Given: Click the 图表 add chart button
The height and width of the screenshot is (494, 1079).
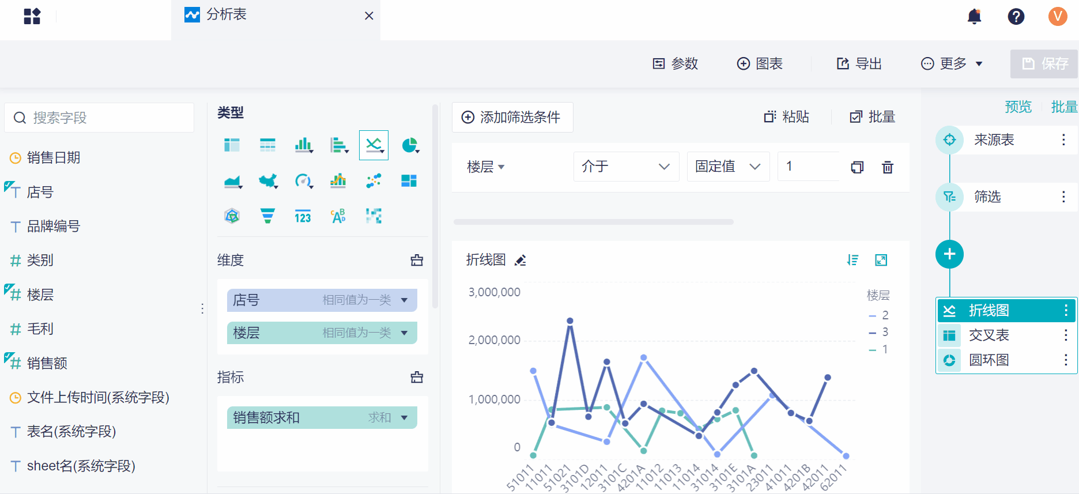Looking at the screenshot, I should click(x=760, y=64).
